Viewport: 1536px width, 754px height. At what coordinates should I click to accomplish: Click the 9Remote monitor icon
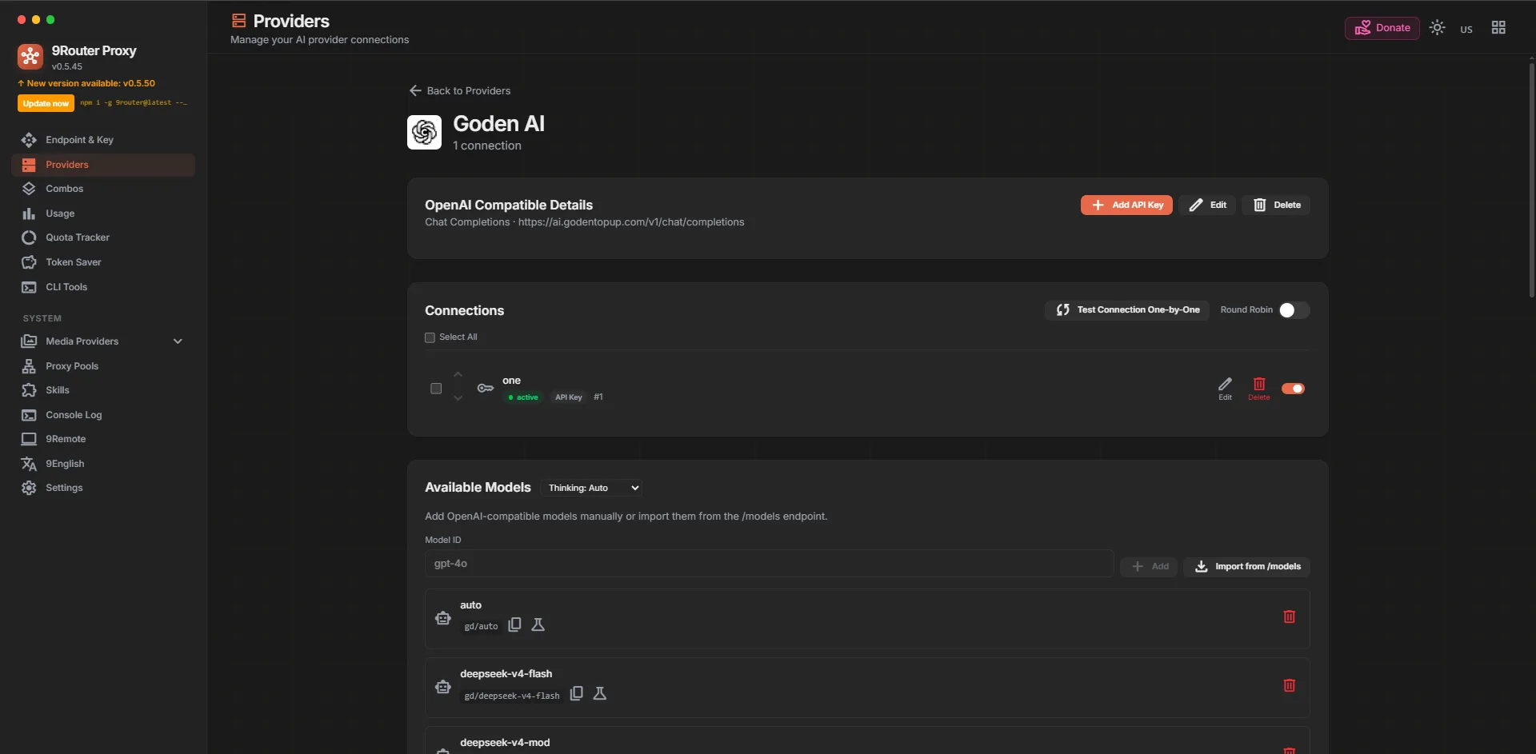(29, 439)
